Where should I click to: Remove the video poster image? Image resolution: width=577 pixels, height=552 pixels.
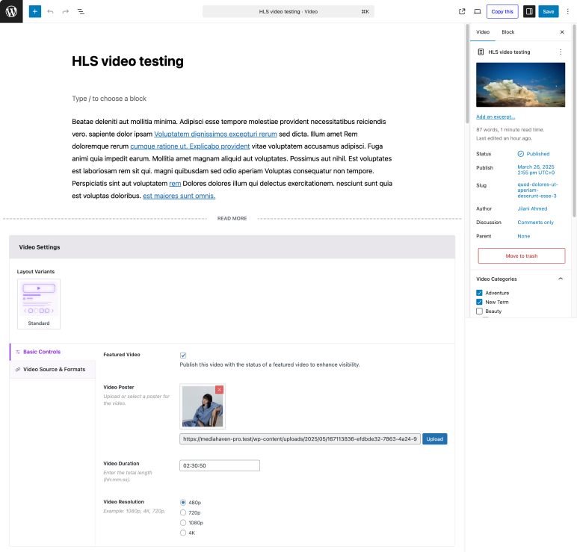click(219, 389)
